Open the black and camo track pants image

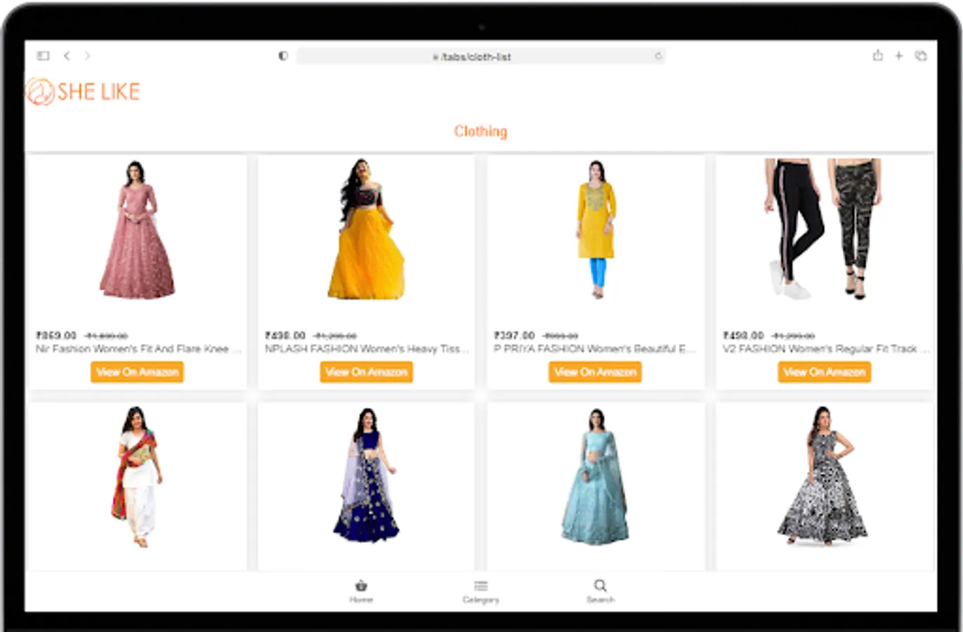822,229
